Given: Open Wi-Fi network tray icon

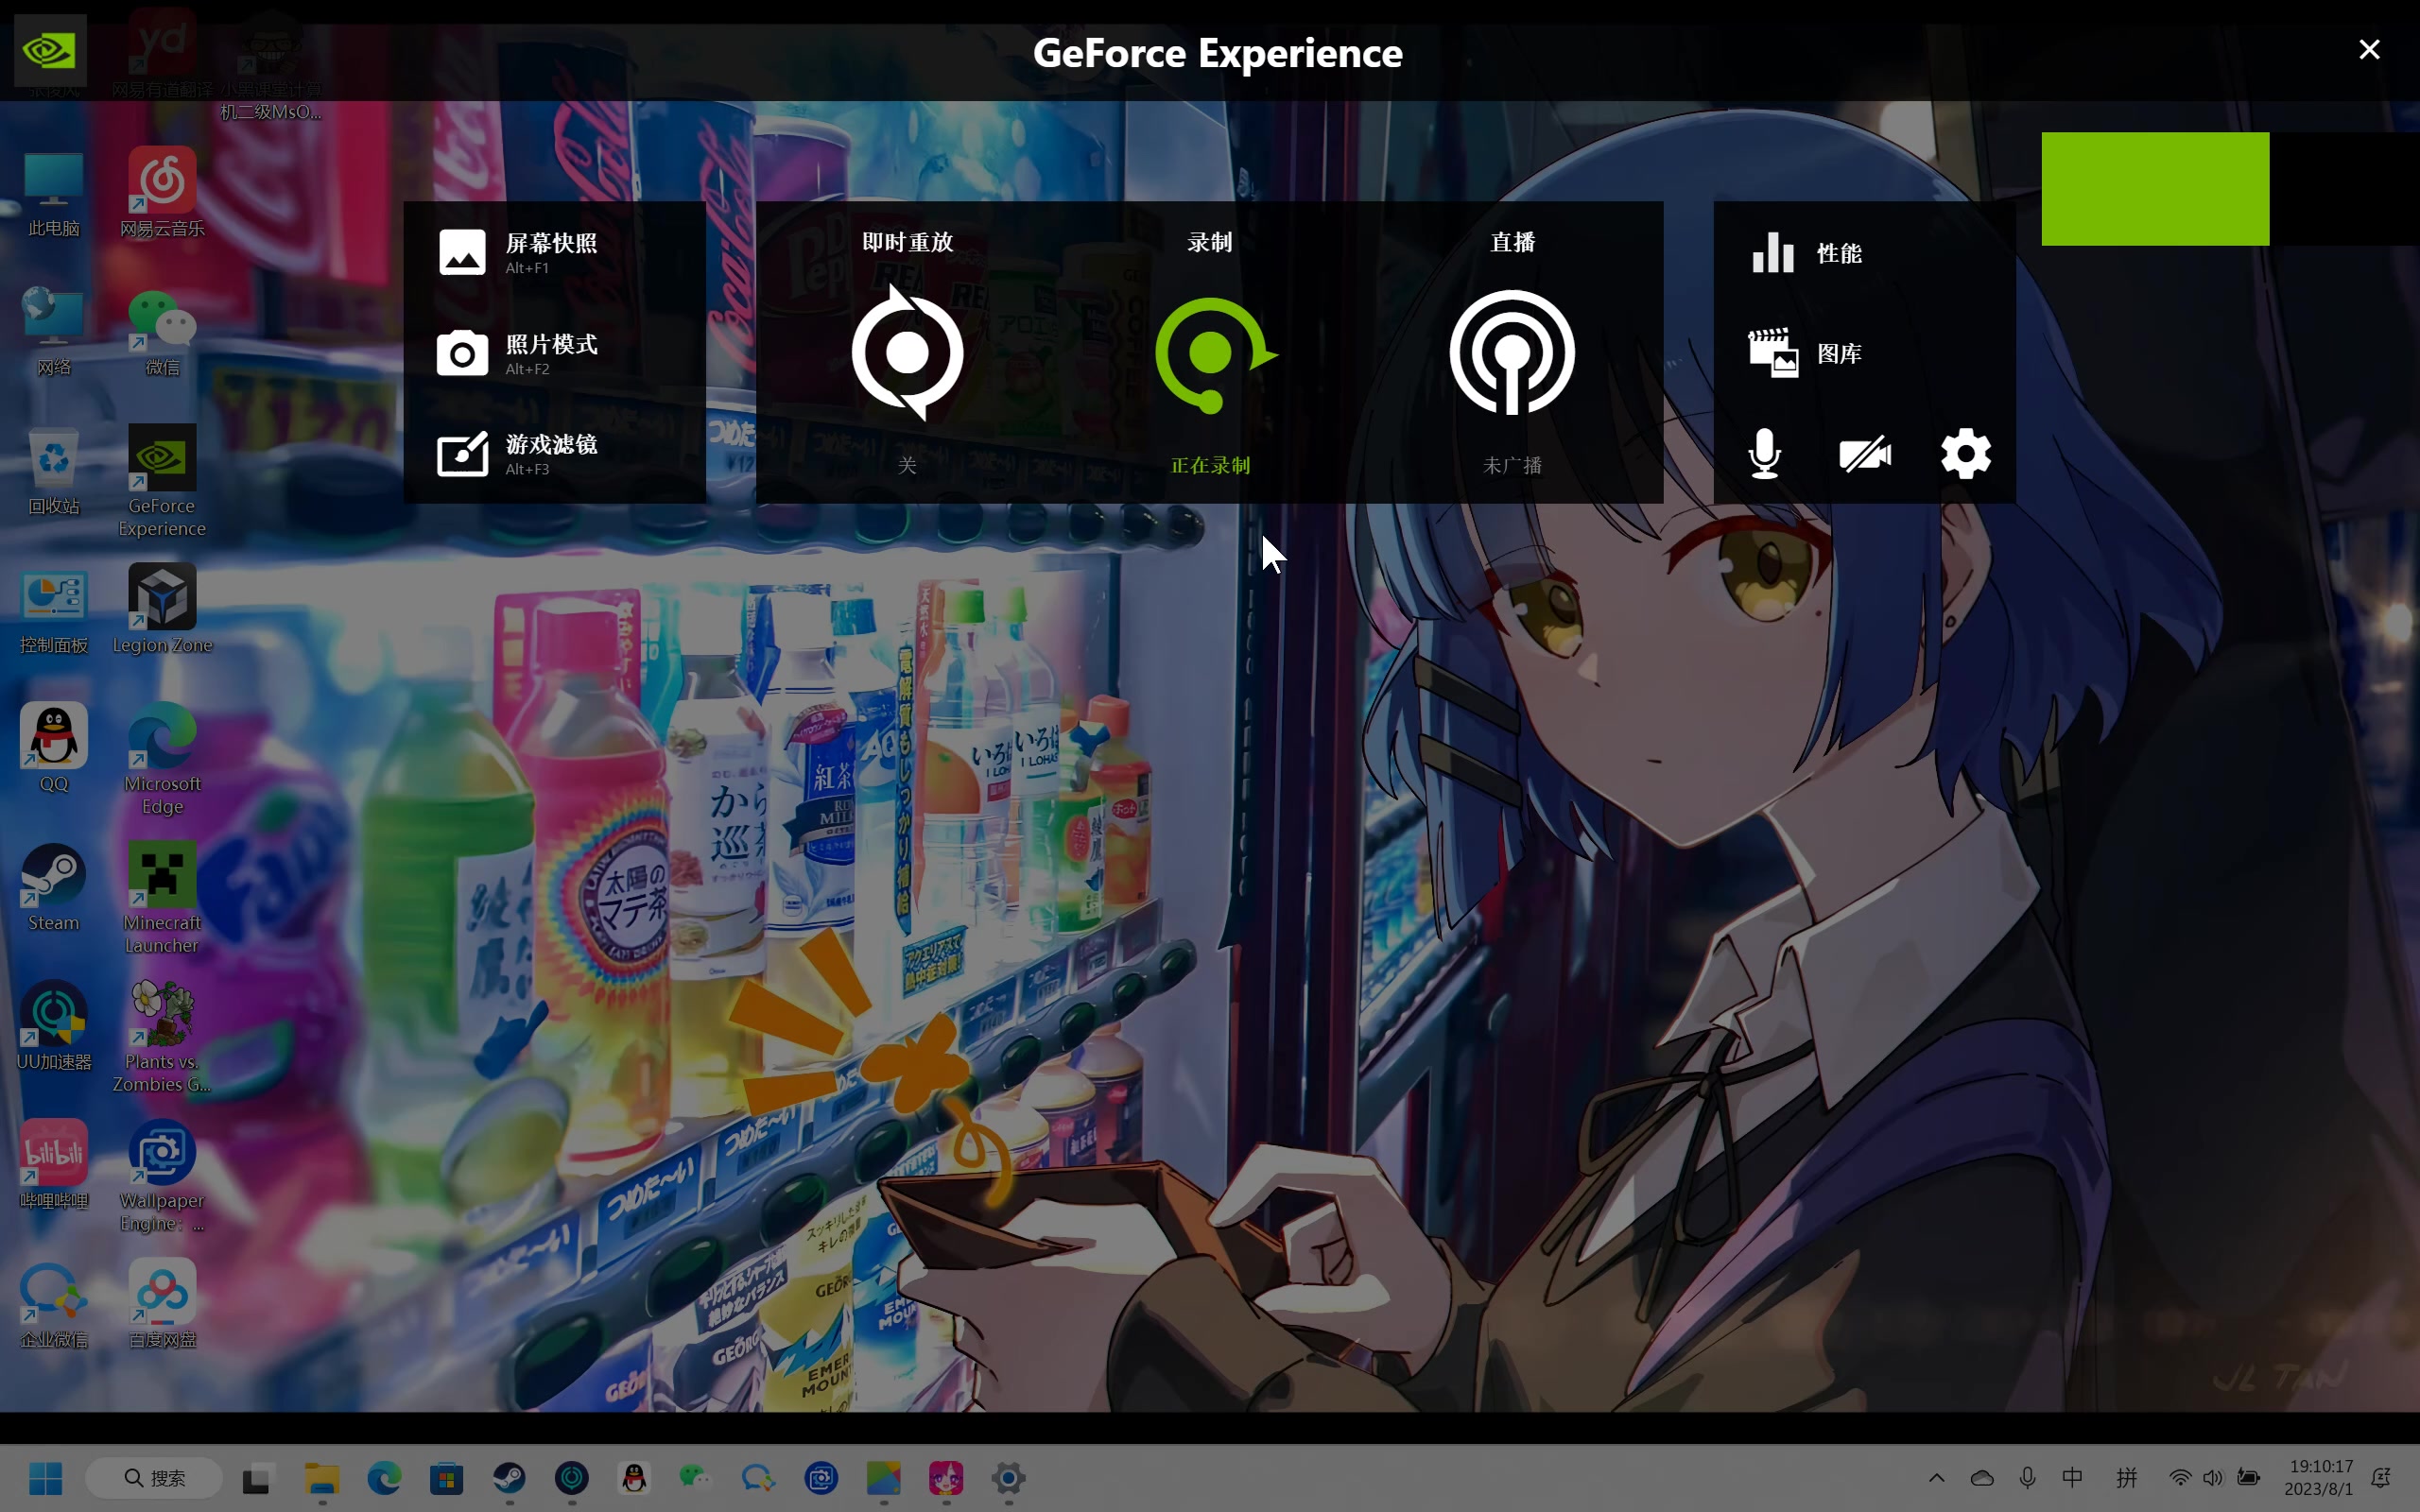Looking at the screenshot, I should click(2180, 1478).
